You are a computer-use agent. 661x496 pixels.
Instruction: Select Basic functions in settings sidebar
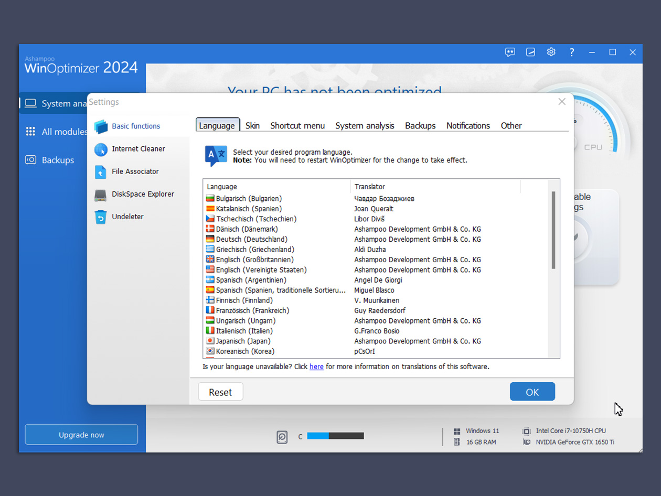(138, 126)
